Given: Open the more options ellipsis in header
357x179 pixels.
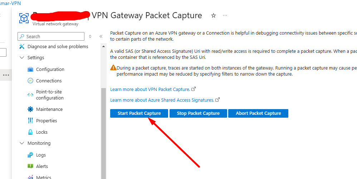Looking at the screenshot, I should (225, 15).
